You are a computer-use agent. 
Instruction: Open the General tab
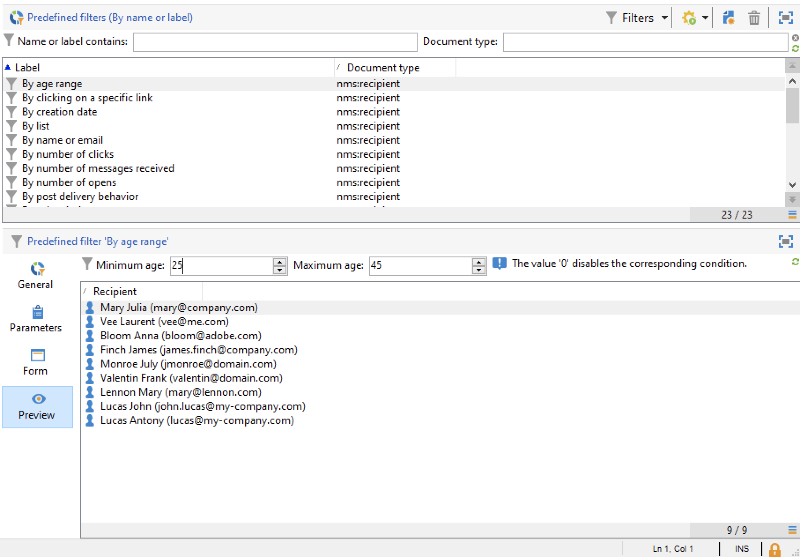click(x=35, y=275)
